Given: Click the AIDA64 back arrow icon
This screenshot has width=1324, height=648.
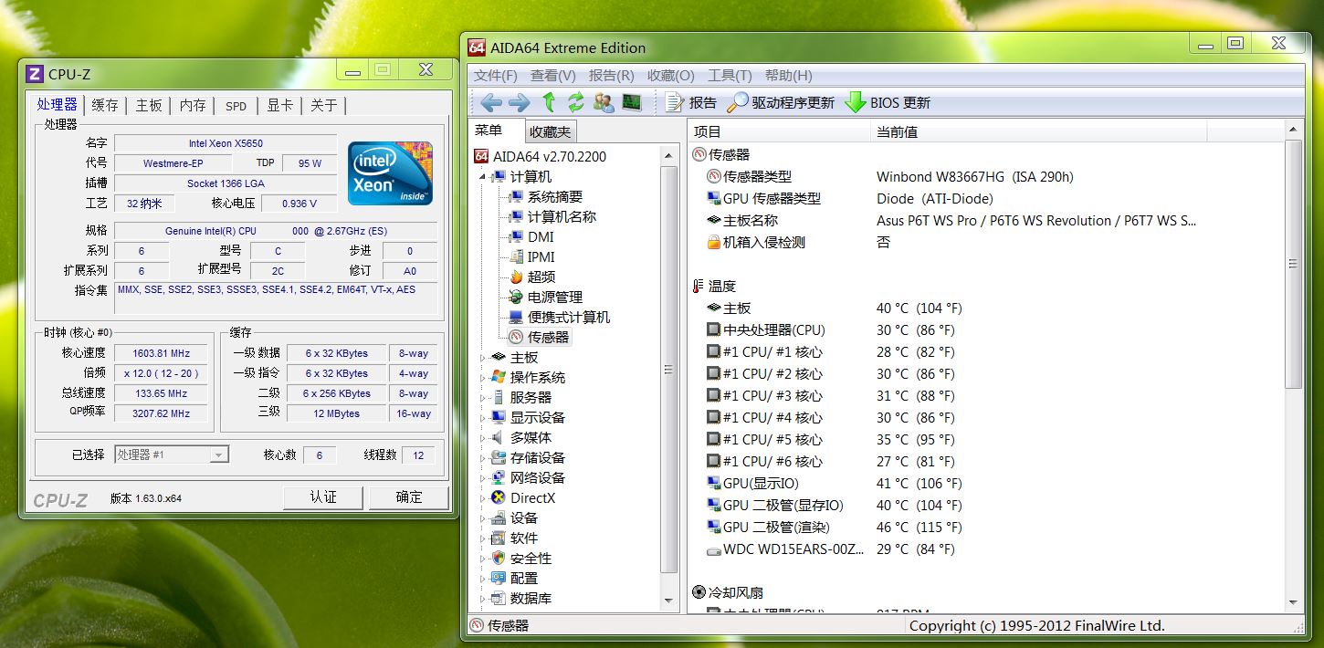Looking at the screenshot, I should tap(491, 102).
